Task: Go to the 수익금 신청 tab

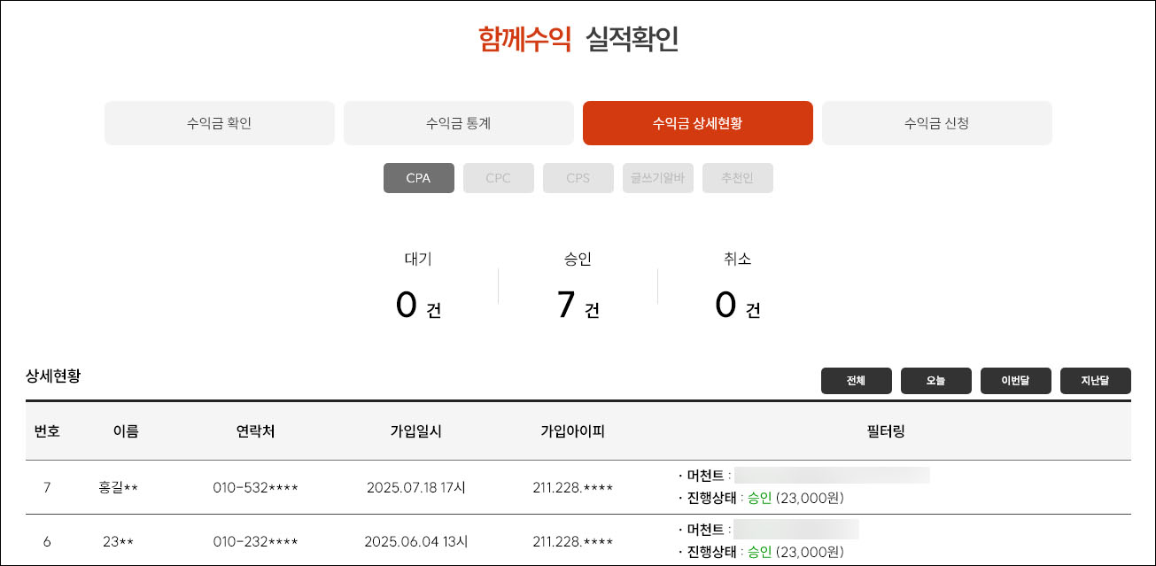Action: (x=936, y=123)
